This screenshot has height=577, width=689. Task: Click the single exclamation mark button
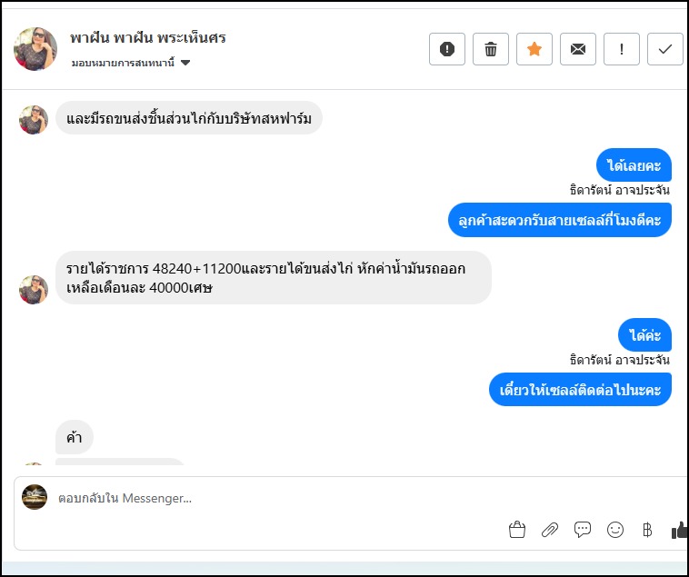click(622, 49)
